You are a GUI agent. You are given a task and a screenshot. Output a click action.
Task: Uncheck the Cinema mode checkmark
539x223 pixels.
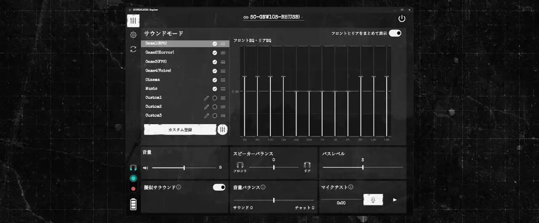coord(215,80)
